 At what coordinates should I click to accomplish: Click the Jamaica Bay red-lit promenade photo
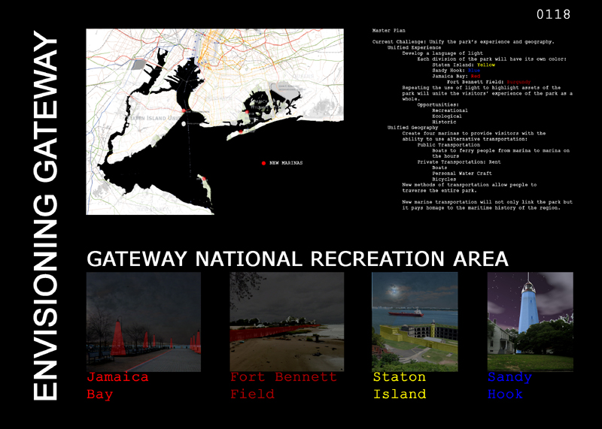click(x=144, y=322)
